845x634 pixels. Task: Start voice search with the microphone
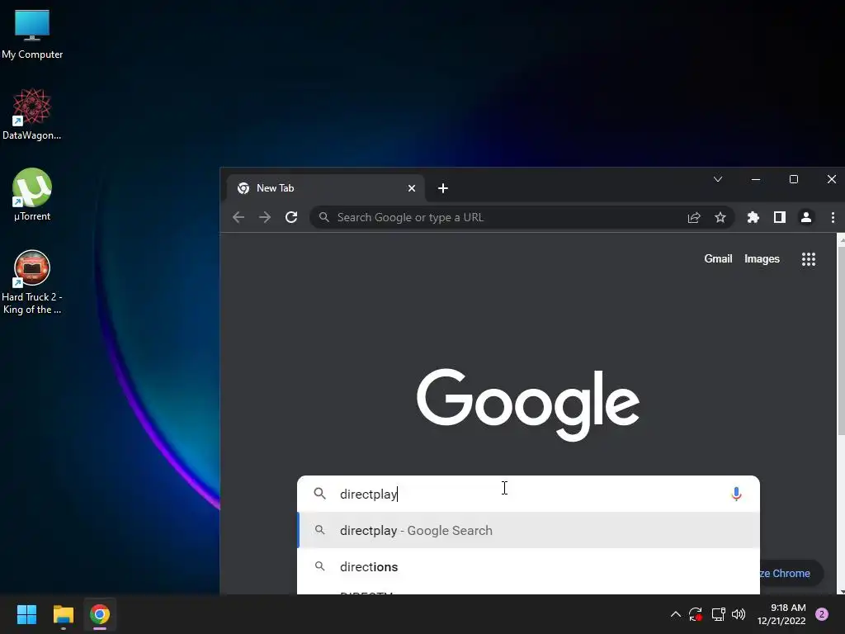(x=736, y=494)
